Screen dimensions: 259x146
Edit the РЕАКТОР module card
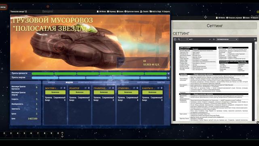click(x=85, y=88)
